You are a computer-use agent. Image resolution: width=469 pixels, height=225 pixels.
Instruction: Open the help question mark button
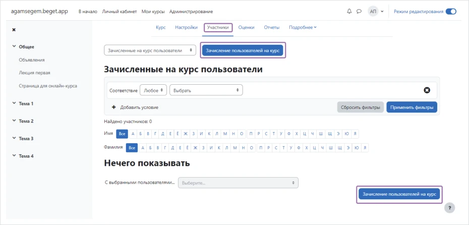point(449,208)
